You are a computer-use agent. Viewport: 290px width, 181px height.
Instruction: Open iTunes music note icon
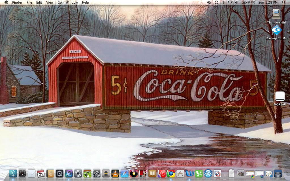tap(69, 174)
